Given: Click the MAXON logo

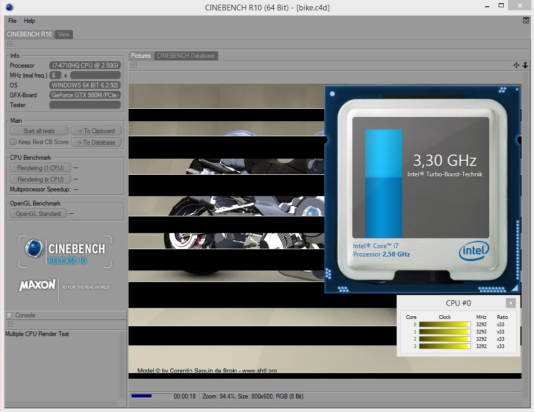Looking at the screenshot, I should (x=37, y=285).
